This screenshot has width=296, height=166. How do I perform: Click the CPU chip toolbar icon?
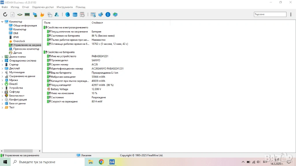tap(20, 14)
